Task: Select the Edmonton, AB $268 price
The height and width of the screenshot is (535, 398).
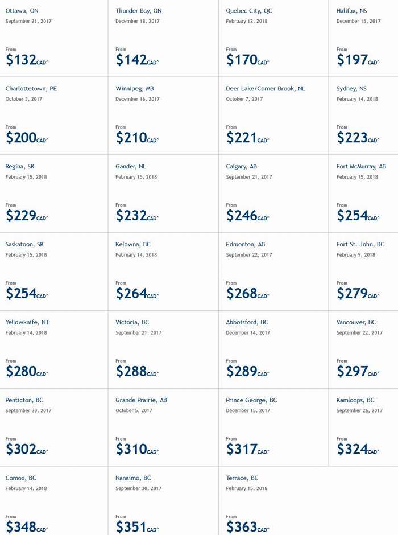Action: 248,293
